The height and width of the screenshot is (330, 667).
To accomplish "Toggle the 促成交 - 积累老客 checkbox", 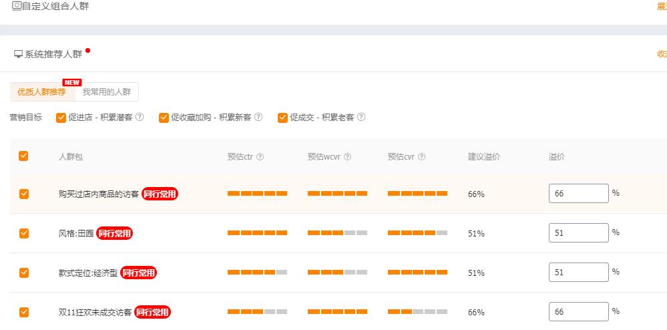I will (x=282, y=118).
